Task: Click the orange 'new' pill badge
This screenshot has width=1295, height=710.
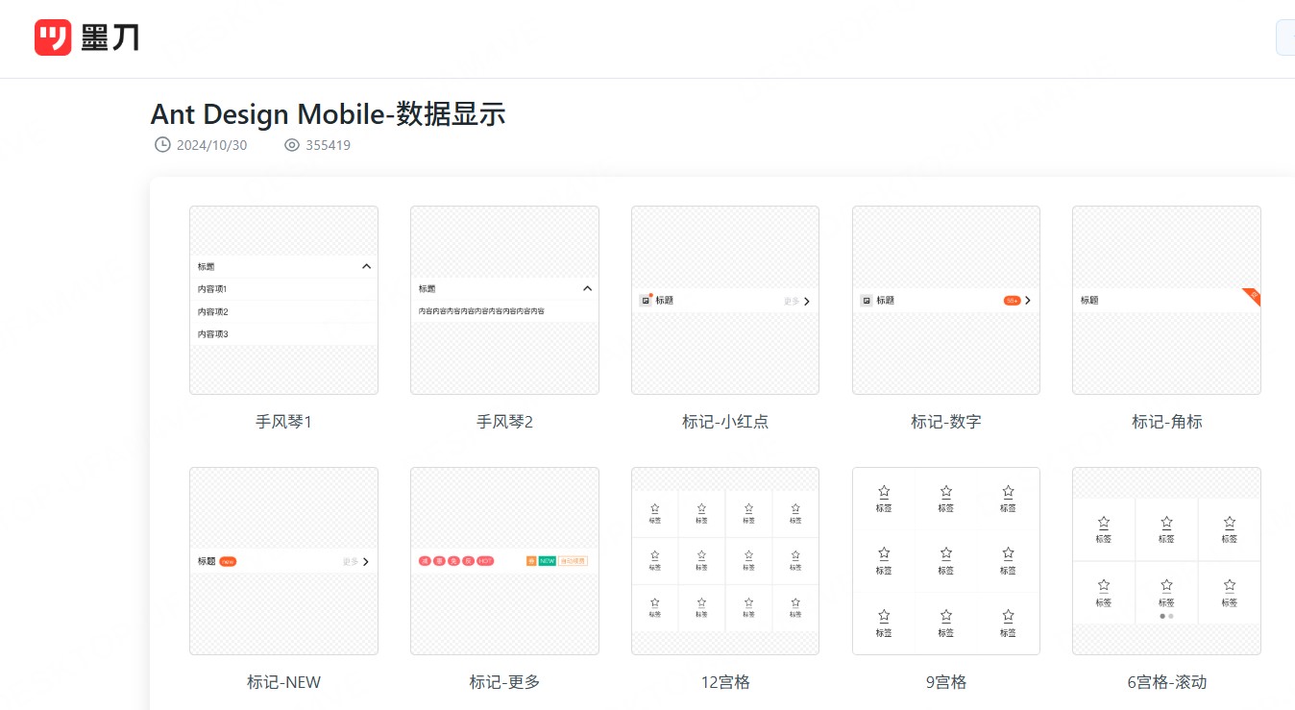Action: point(228,561)
